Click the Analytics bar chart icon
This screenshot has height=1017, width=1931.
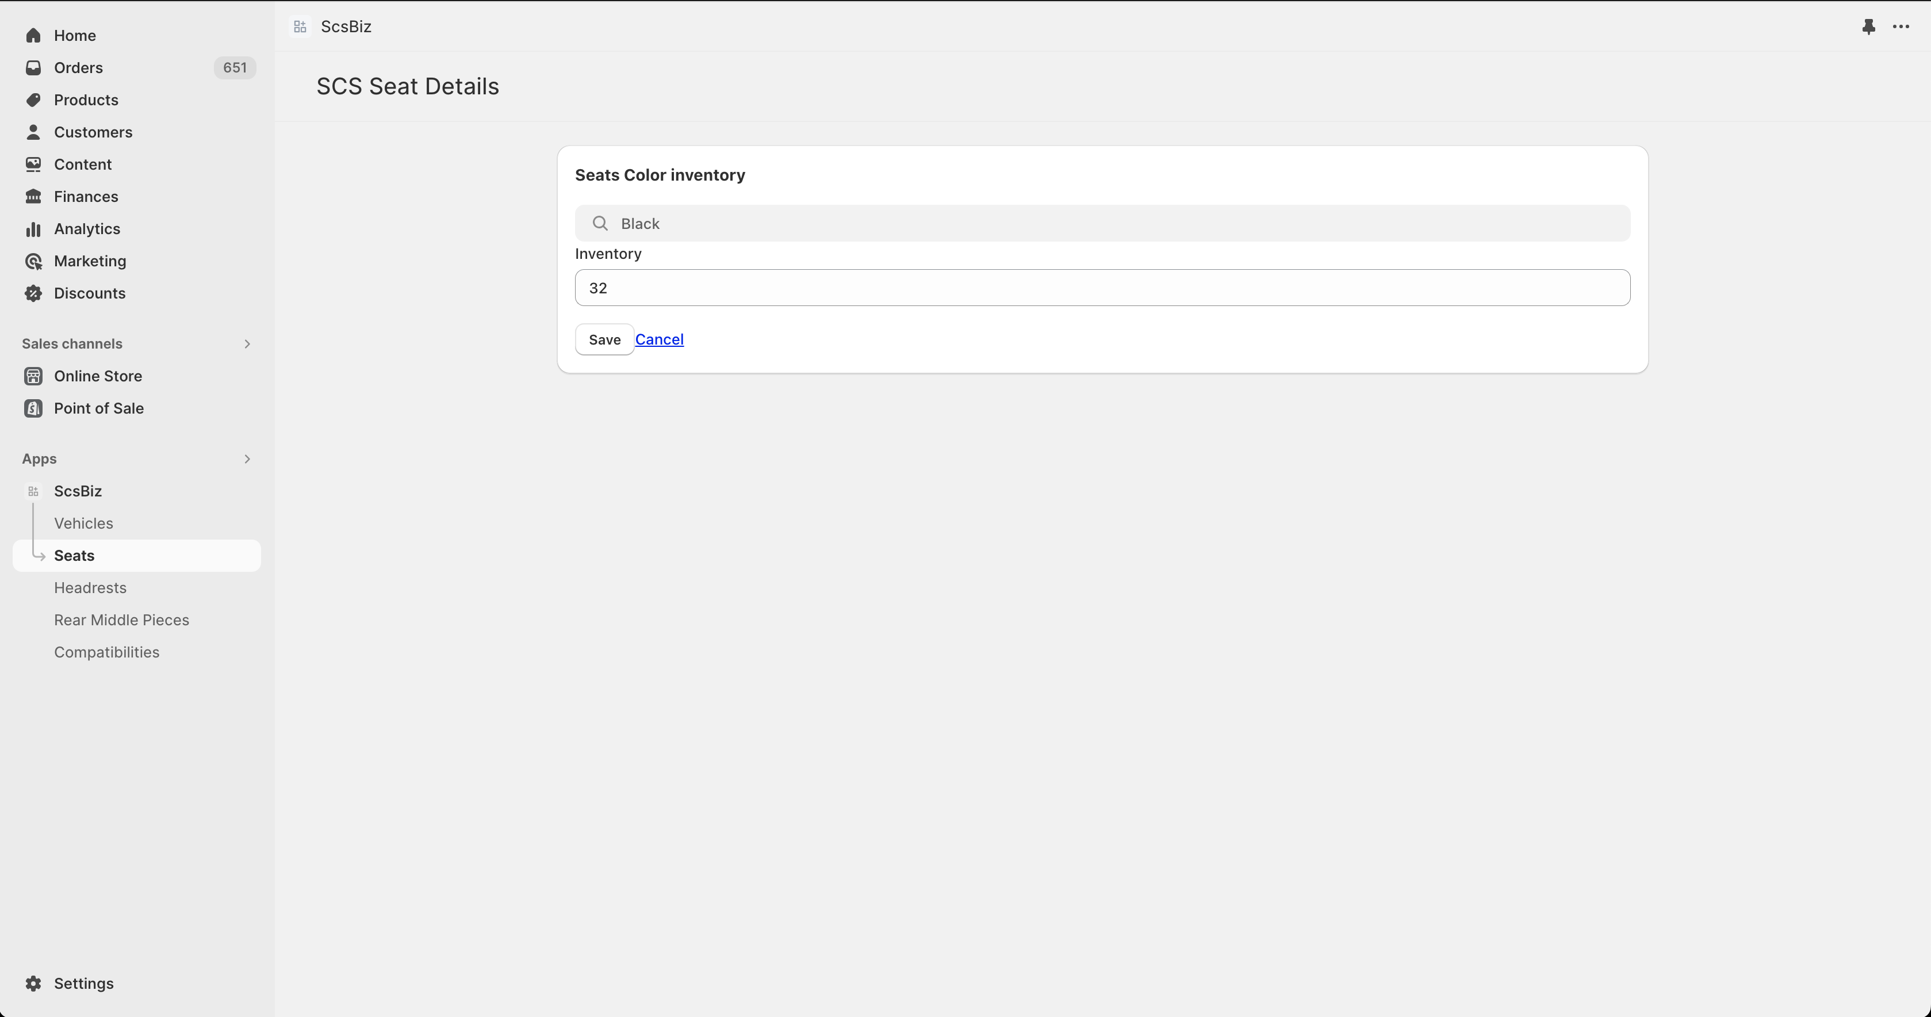33,229
